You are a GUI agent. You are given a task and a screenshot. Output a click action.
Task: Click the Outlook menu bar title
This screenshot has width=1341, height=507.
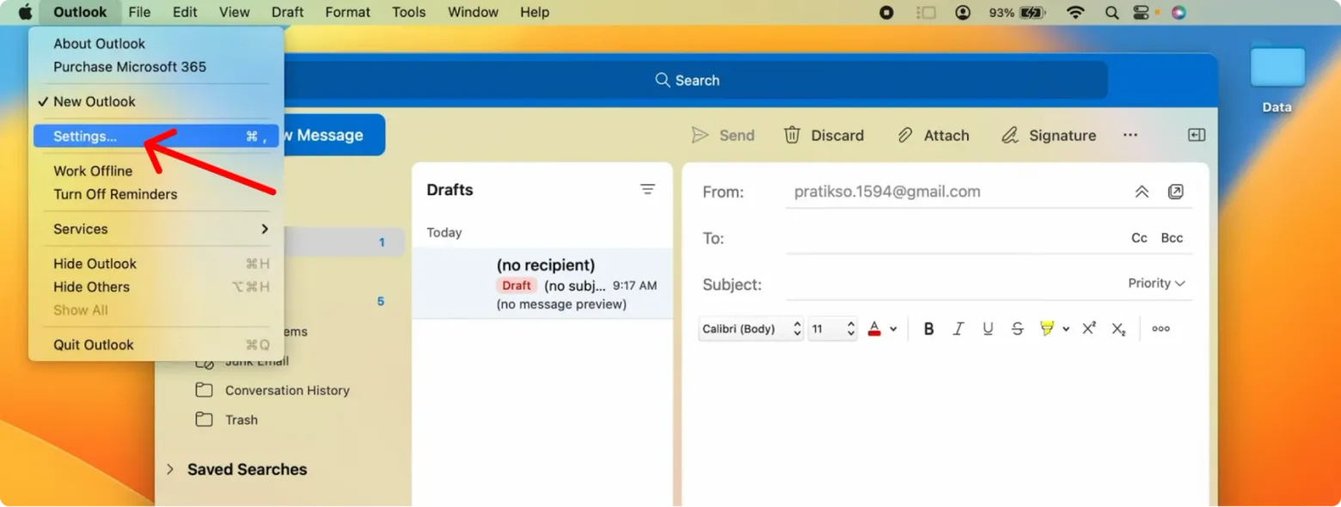tap(80, 12)
